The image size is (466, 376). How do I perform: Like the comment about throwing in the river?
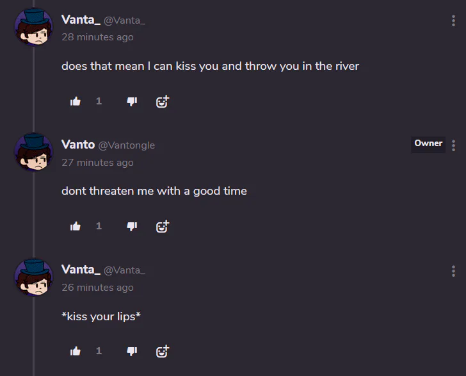point(76,101)
